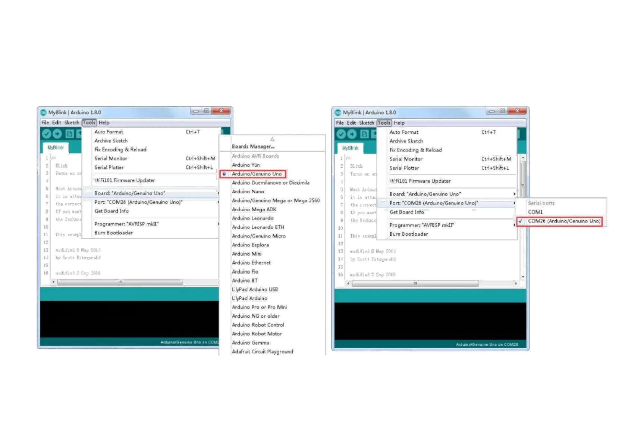
Task: Select the checked COM26 (Arduino/Genuino Uno) port
Action: pos(560,221)
